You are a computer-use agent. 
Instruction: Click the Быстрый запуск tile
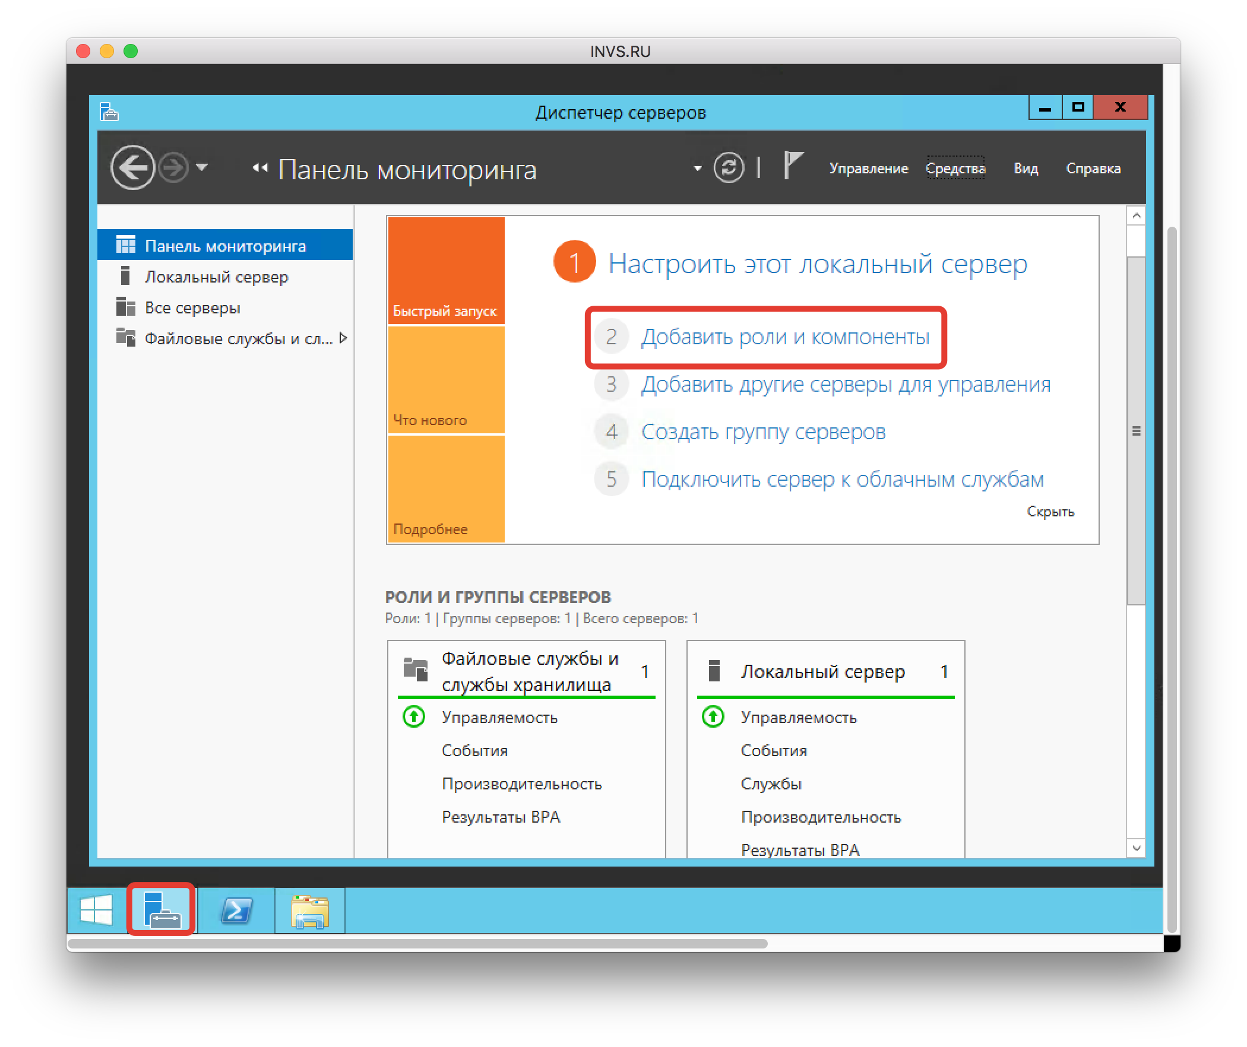point(446,270)
